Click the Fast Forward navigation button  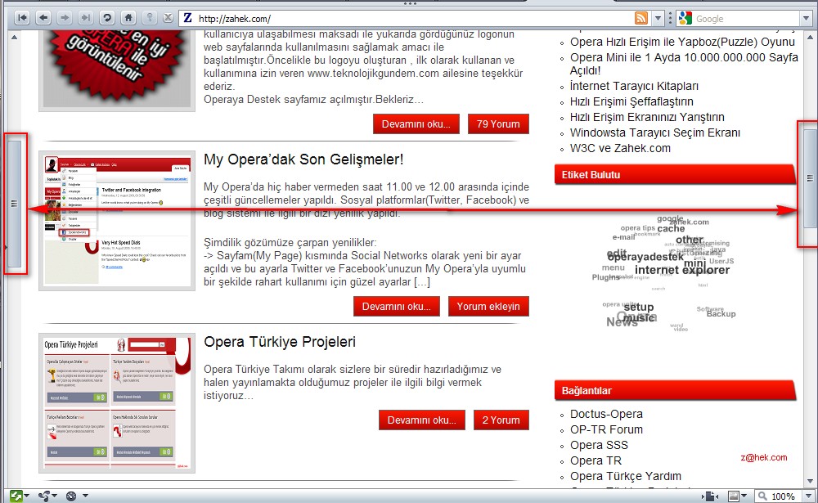[86, 18]
